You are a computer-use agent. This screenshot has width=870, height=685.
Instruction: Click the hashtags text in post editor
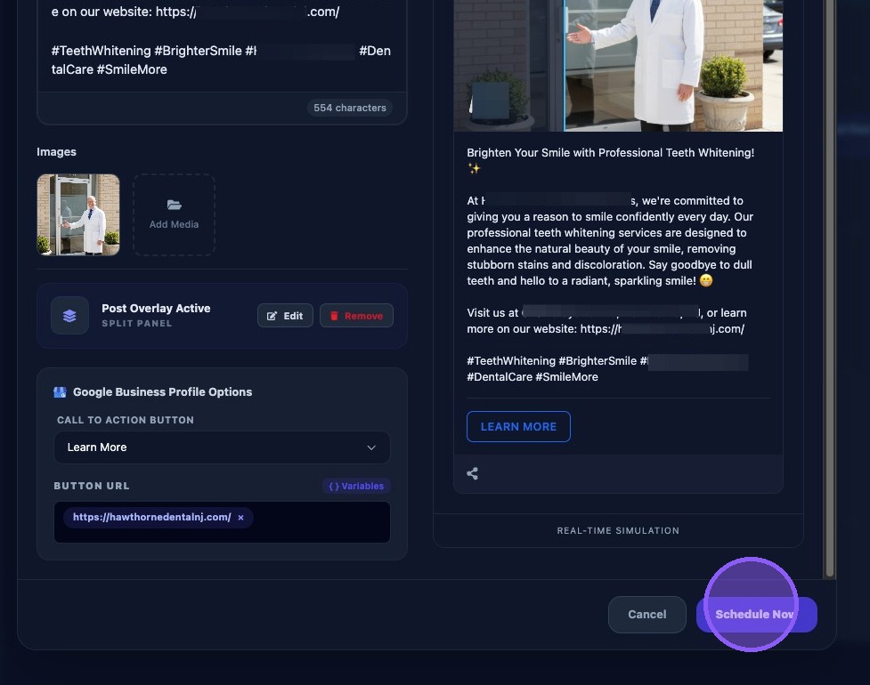coord(221,60)
